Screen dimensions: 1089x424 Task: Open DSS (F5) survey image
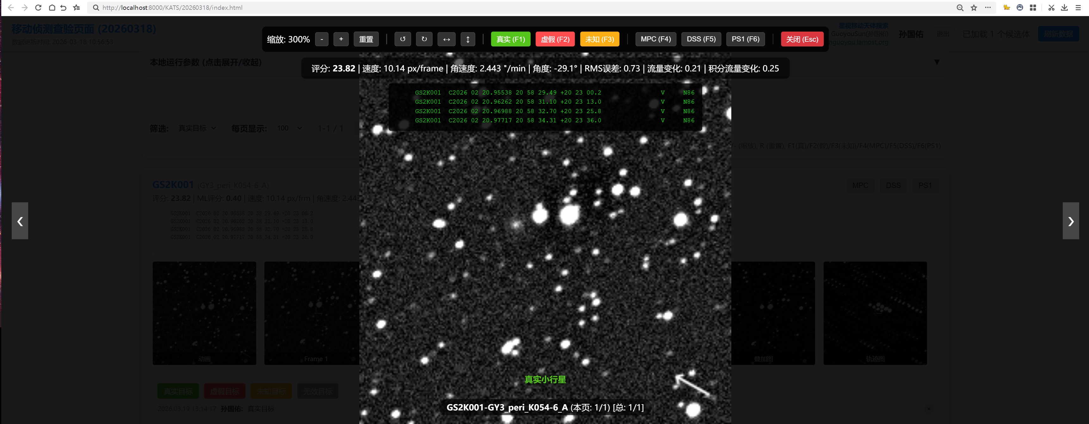click(701, 39)
